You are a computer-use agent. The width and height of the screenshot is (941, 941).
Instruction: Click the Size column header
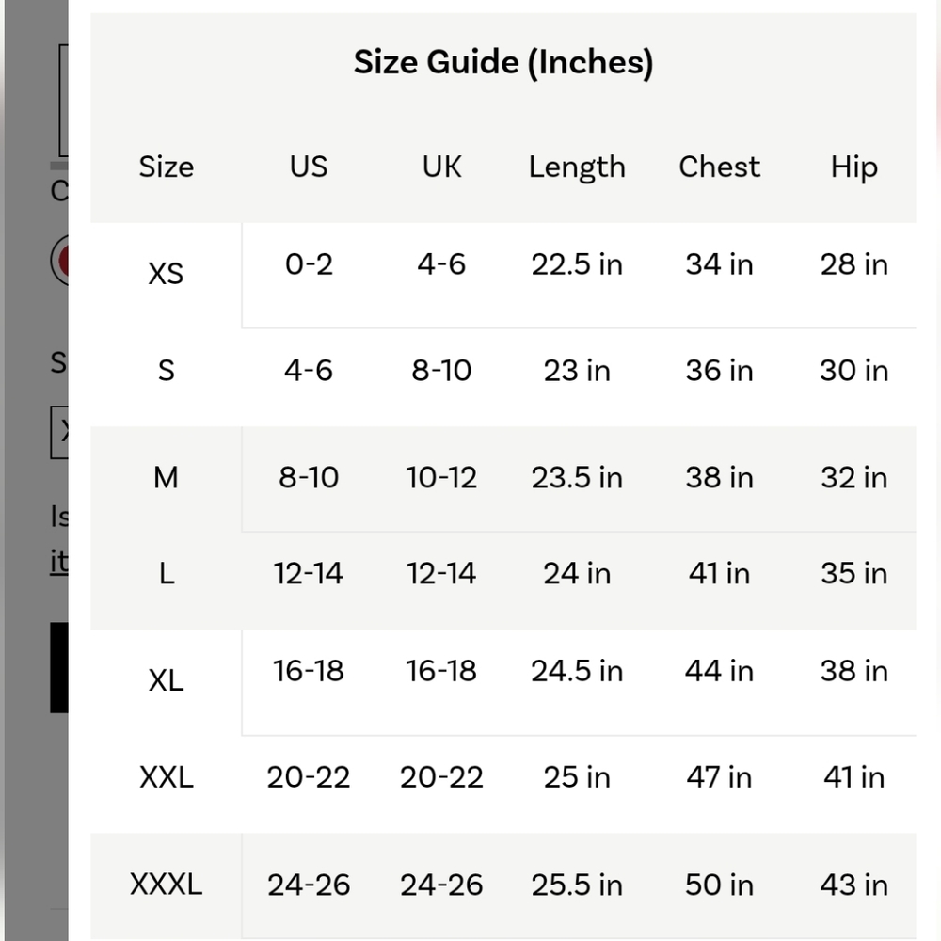[167, 167]
